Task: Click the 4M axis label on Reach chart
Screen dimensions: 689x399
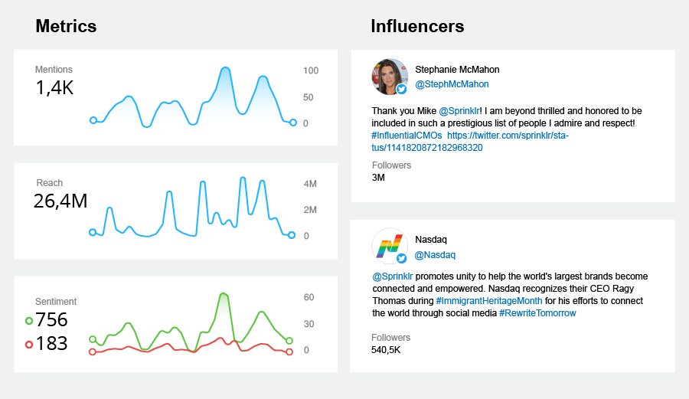Action: (310, 184)
